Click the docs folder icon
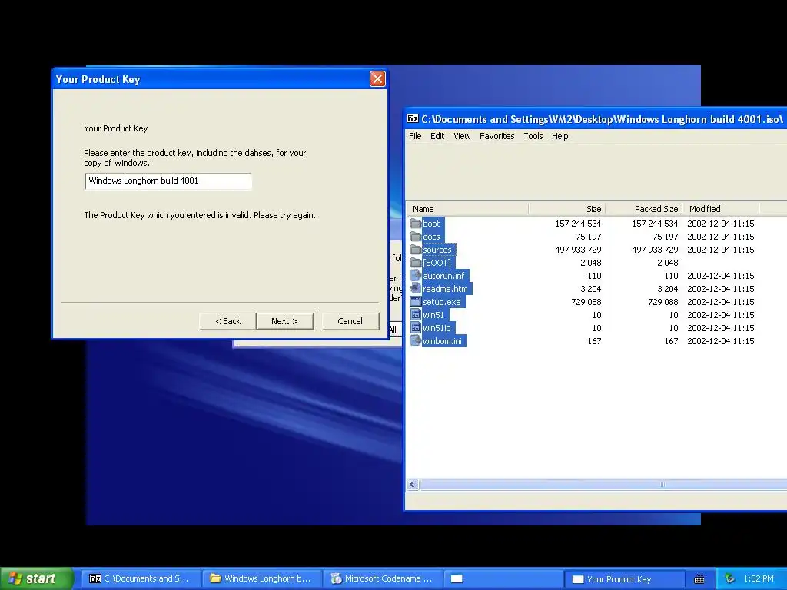Viewport: 787px width, 590px height. [415, 237]
